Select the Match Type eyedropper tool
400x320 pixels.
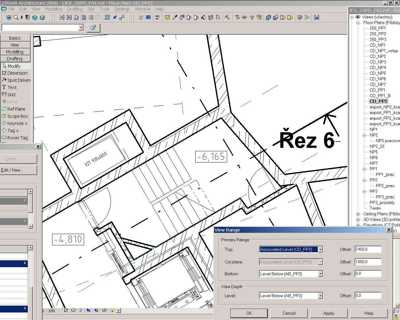pyautogui.click(x=175, y=17)
